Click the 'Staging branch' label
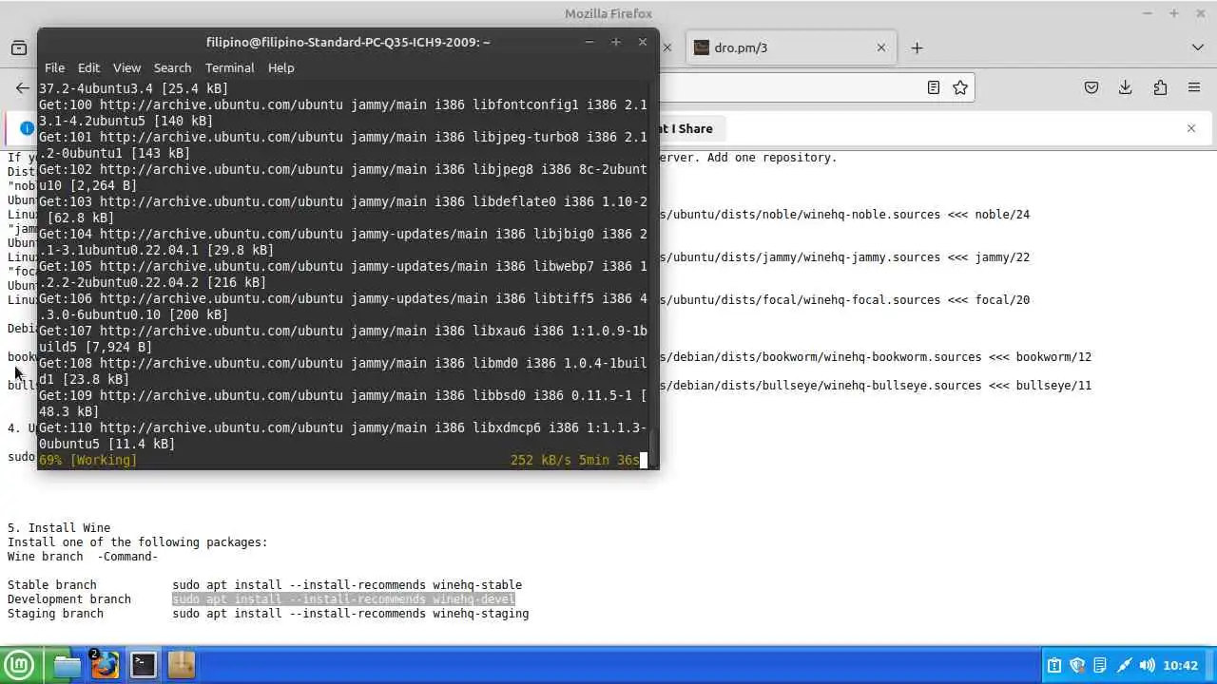1217x684 pixels. (55, 614)
